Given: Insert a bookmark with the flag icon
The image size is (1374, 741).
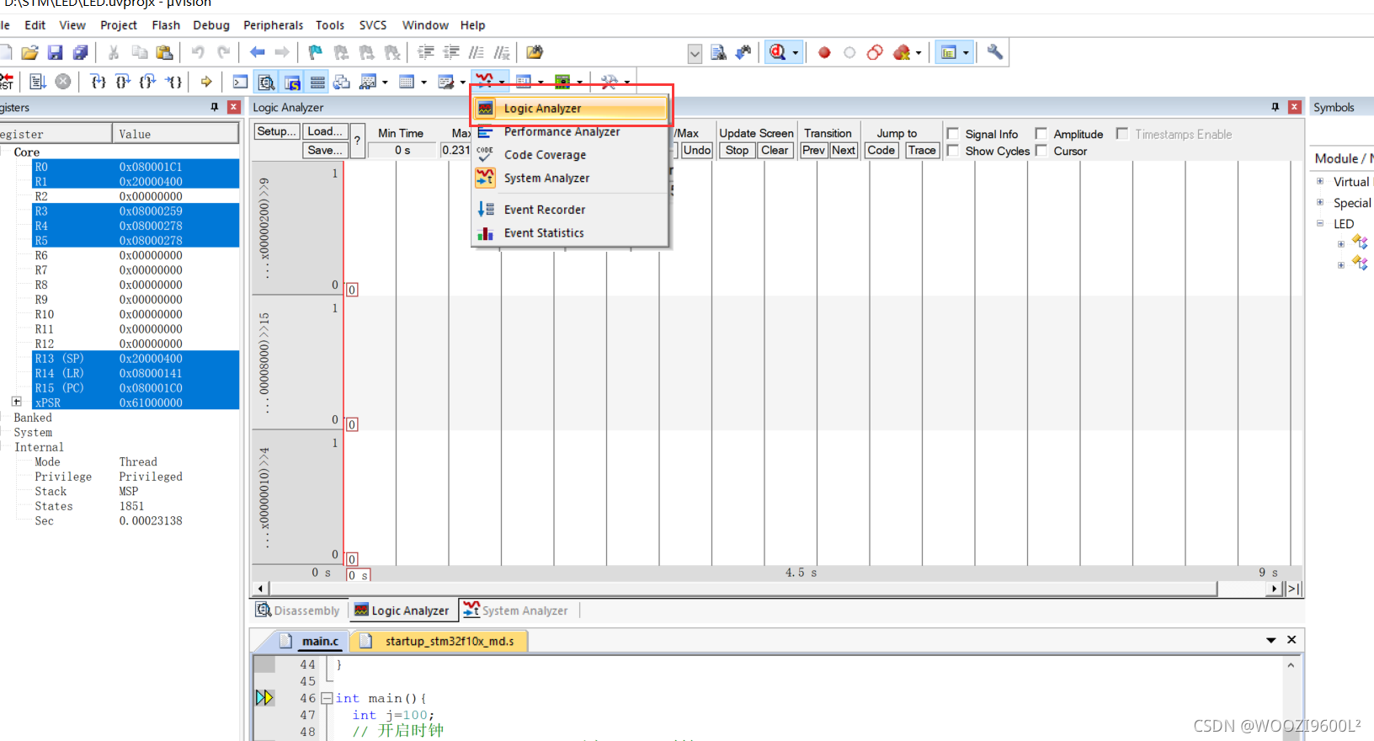Looking at the screenshot, I should (315, 52).
